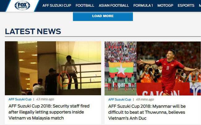Click the '43 mins ago' timestamp
201x125 pixels.
pyautogui.click(x=45, y=99)
